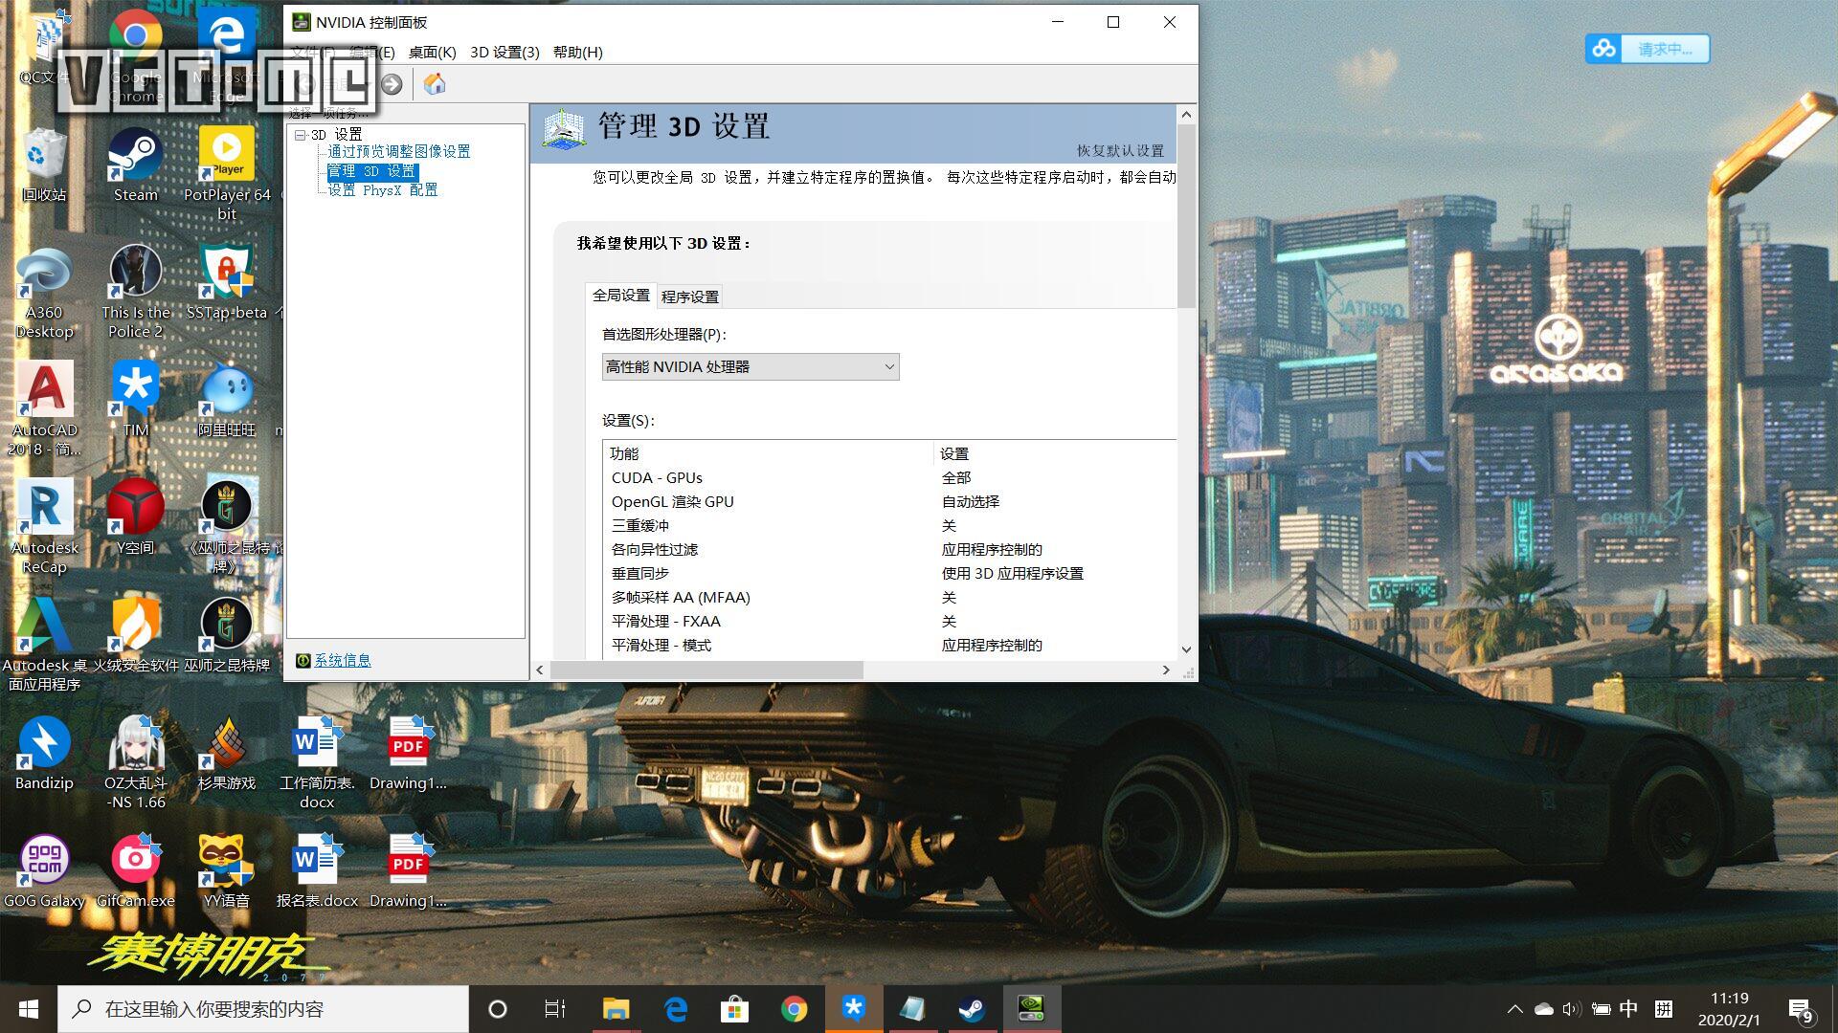Click 恢复默认设置 link

(1120, 150)
